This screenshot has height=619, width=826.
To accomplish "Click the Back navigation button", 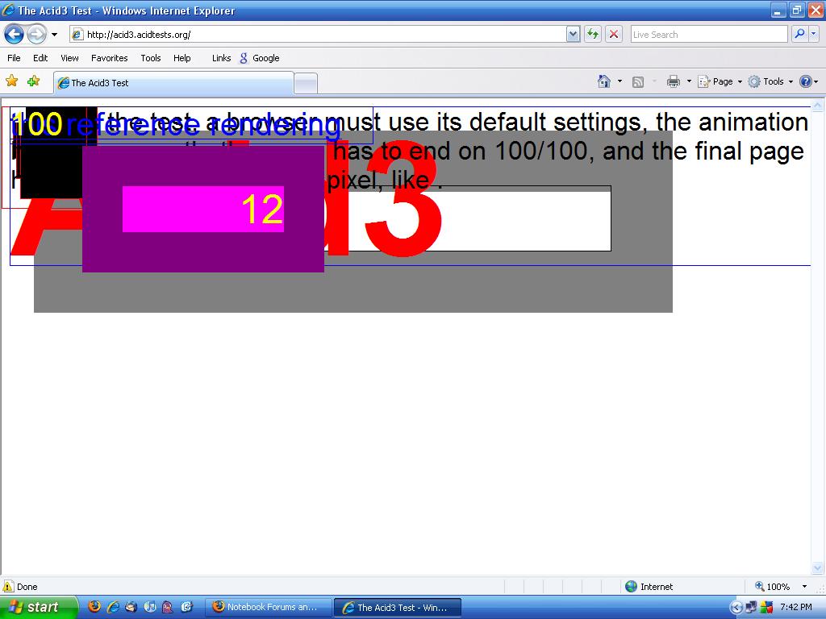I will click(x=14, y=35).
